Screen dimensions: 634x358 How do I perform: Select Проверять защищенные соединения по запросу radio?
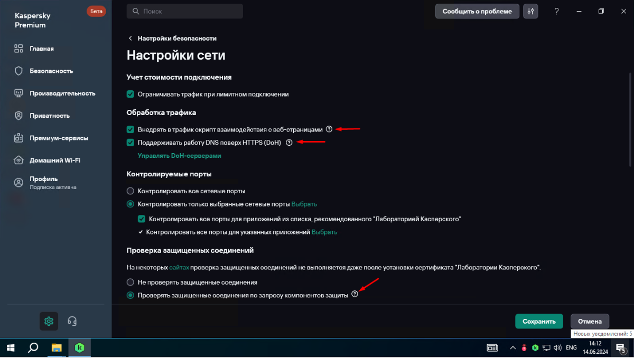(130, 295)
